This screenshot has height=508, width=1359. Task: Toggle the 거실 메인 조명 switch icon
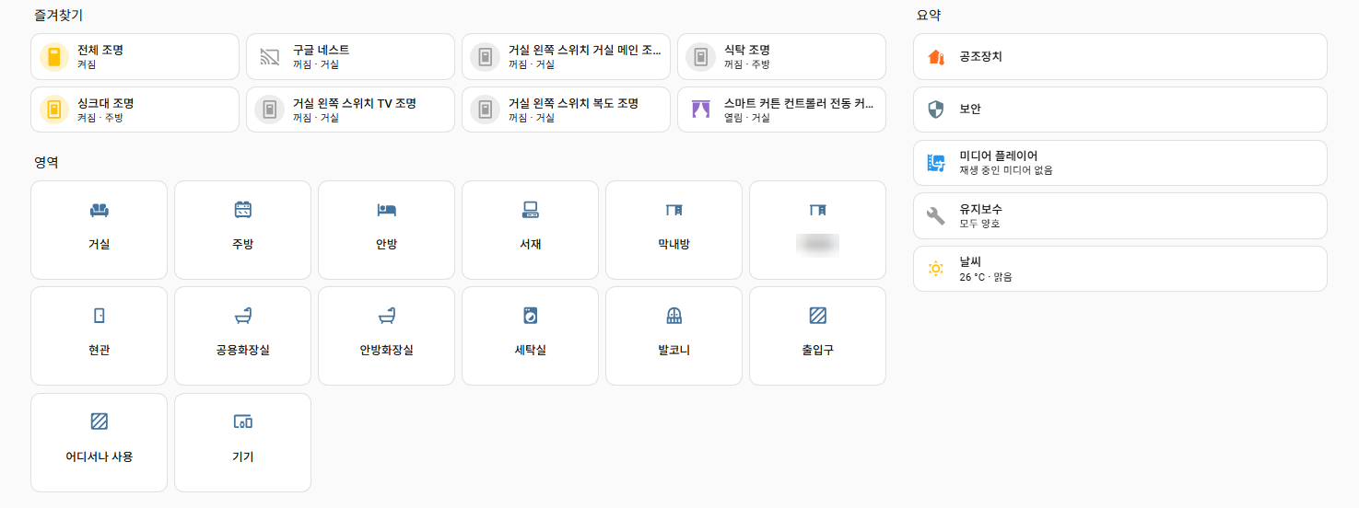[x=486, y=57]
